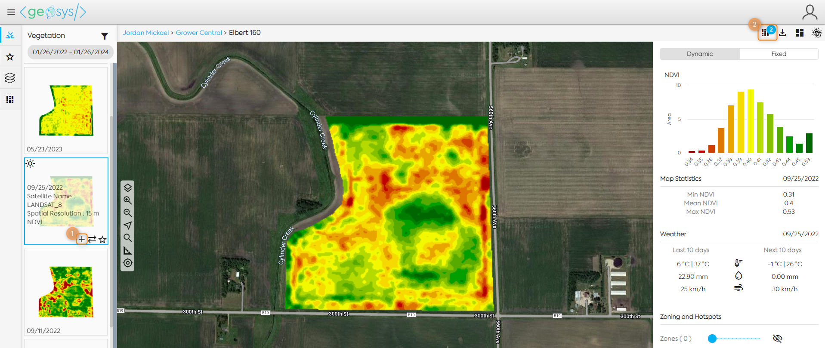The image size is (825, 348).
Task: Open the comparison grid with badge 2
Action: coord(765,33)
